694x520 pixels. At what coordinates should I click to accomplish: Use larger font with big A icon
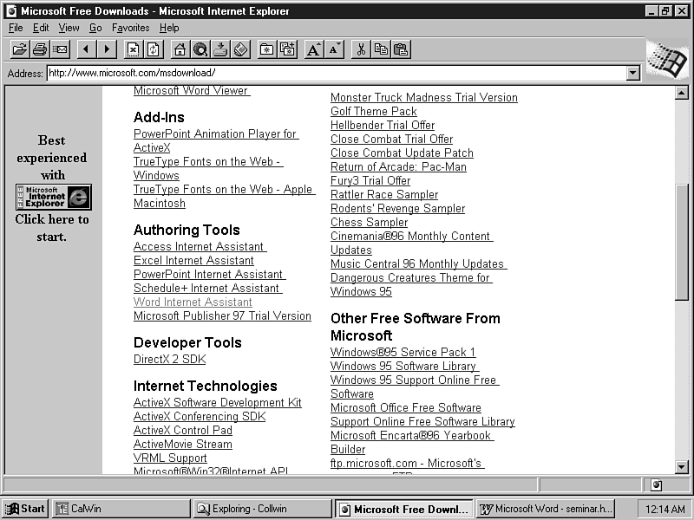313,49
